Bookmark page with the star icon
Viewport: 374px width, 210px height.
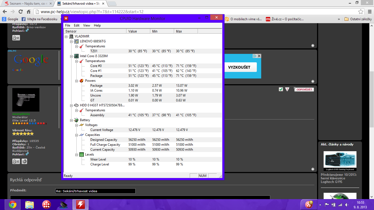pyautogui.click(x=361, y=12)
